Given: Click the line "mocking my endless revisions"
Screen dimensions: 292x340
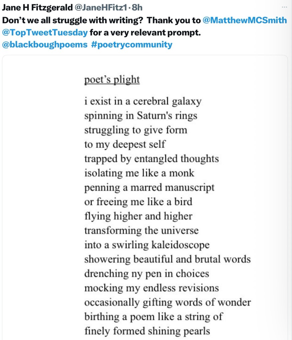Looking at the screenshot, I should [151, 288].
